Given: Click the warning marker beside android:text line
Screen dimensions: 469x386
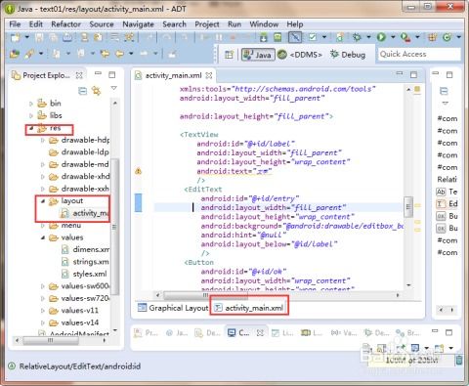Looking at the screenshot, I should coord(138,171).
